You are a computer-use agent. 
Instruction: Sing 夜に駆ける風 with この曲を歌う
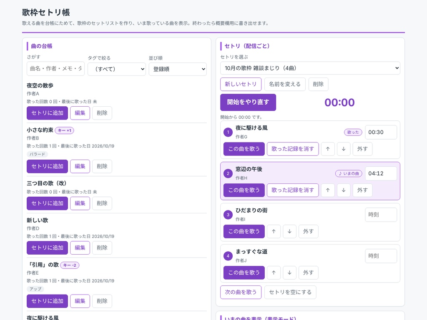pos(244,149)
